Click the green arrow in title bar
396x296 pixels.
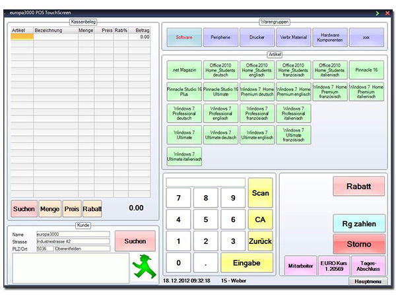(x=378, y=13)
